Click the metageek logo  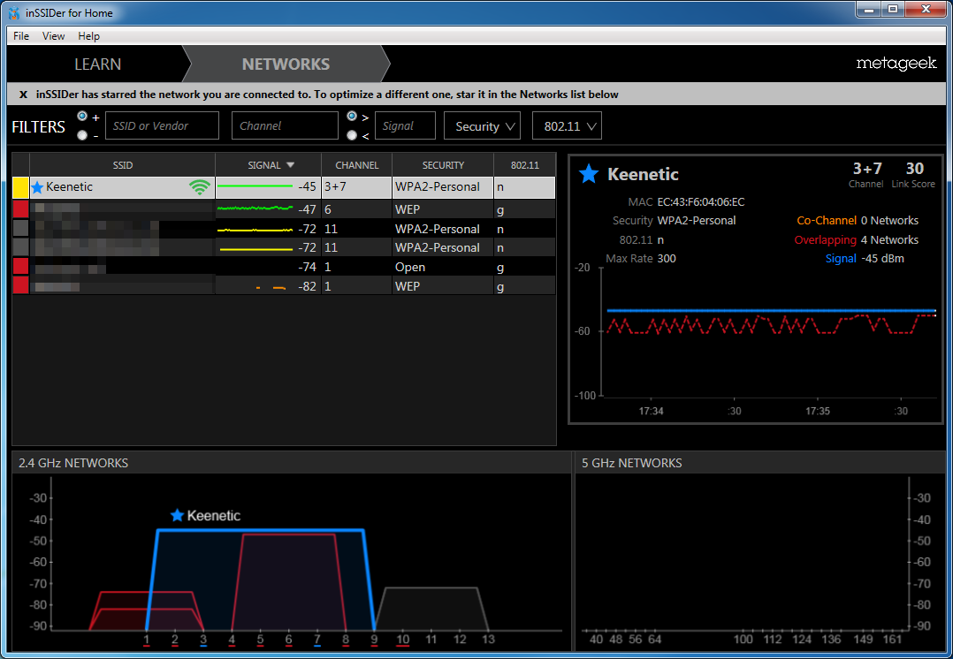pyautogui.click(x=896, y=64)
